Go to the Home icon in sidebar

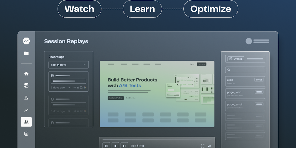click(26, 74)
